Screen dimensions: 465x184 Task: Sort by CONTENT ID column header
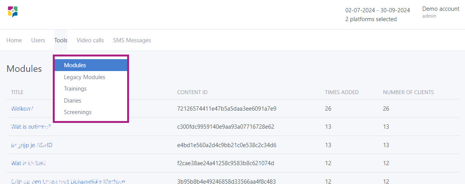tap(192, 92)
